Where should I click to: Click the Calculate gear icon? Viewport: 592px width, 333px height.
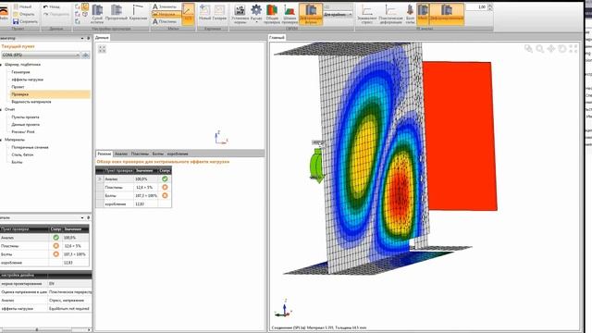click(x=256, y=10)
